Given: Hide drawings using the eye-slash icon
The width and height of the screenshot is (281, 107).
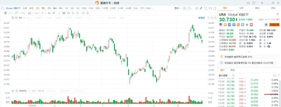Looking at the screenshot, I should tap(73, 13).
